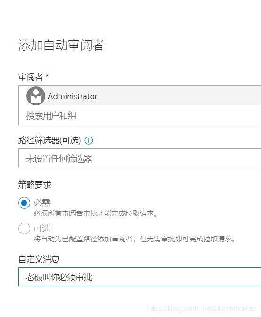
Task: Open the path filter info icon
Action: point(88,140)
